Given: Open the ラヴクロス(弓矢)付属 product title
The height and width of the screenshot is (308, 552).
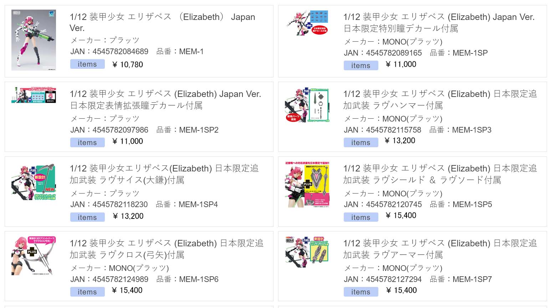Looking at the screenshot, I should coord(167,249).
